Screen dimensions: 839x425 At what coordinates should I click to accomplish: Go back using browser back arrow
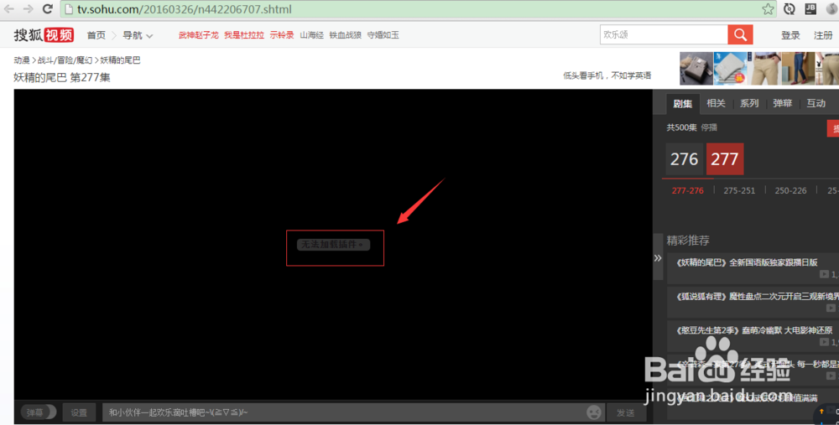coord(9,9)
